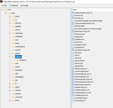Viewport: 113px width, 108px height.
Task: Select the weapons subfolder icon
Action: [18, 60]
